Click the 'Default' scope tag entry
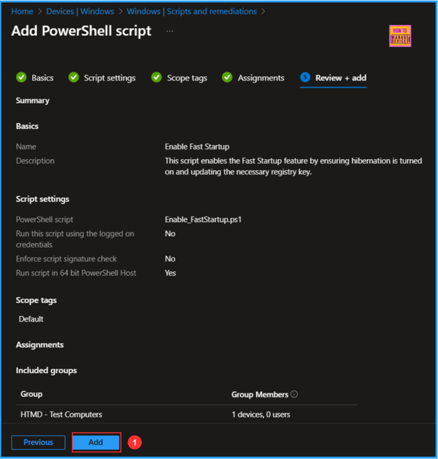 31,319
